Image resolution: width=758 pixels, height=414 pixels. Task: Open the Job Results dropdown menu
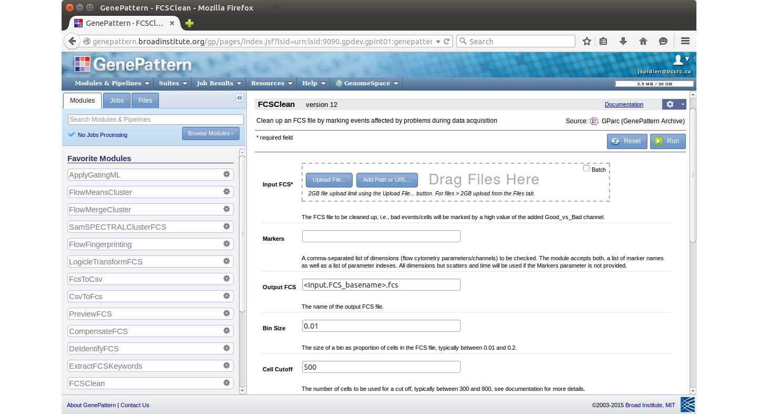click(x=219, y=83)
